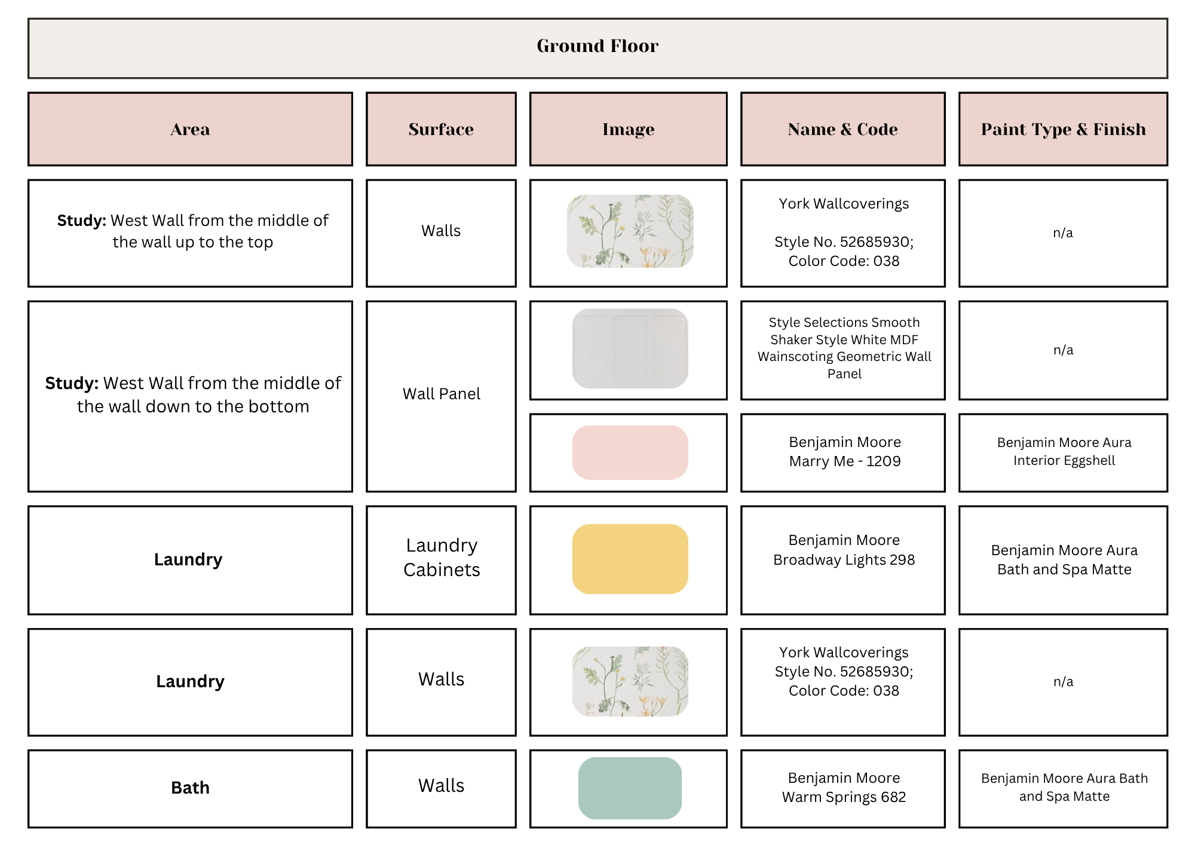The height and width of the screenshot is (845, 1195).
Task: Click the Name & Code header
Action: (843, 129)
